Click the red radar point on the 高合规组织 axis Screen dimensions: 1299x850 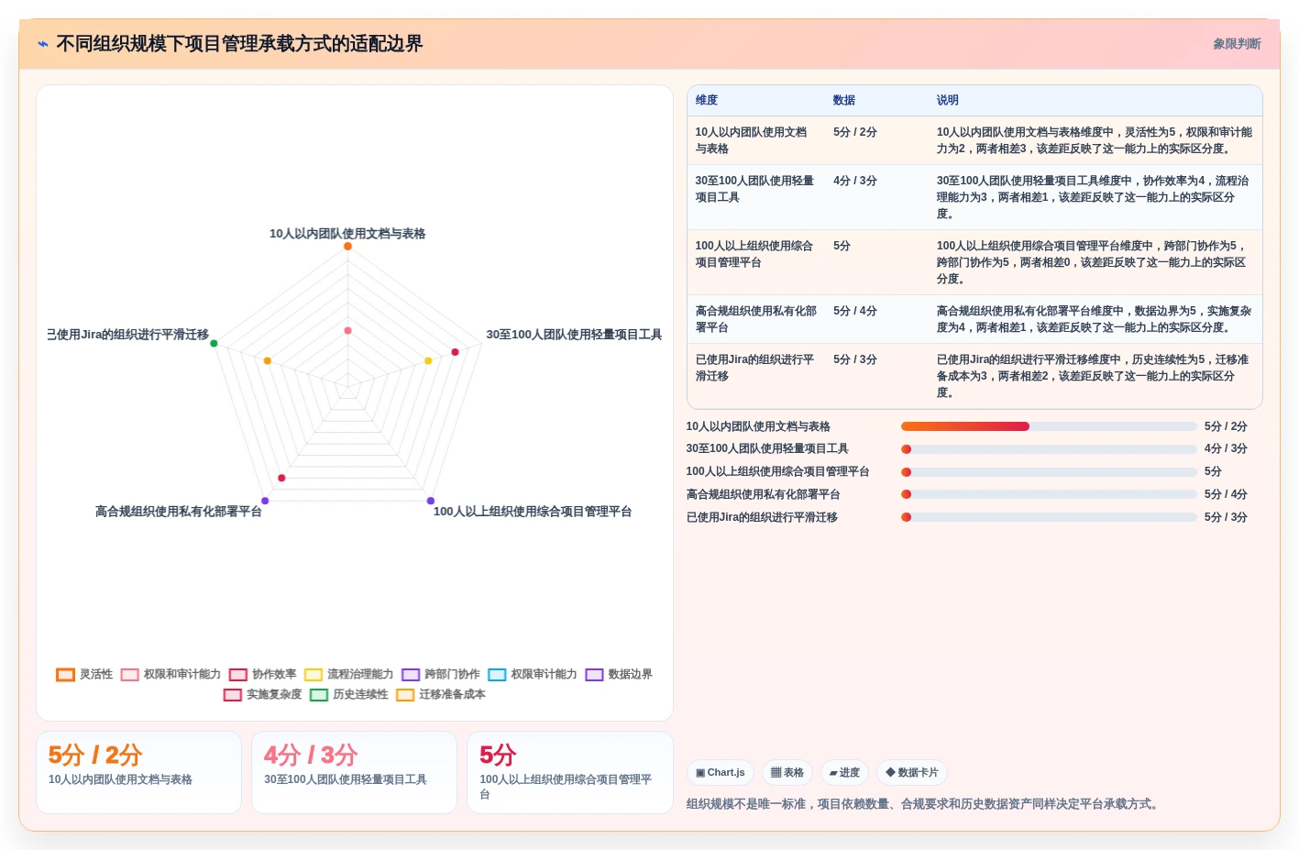pyautogui.click(x=281, y=478)
